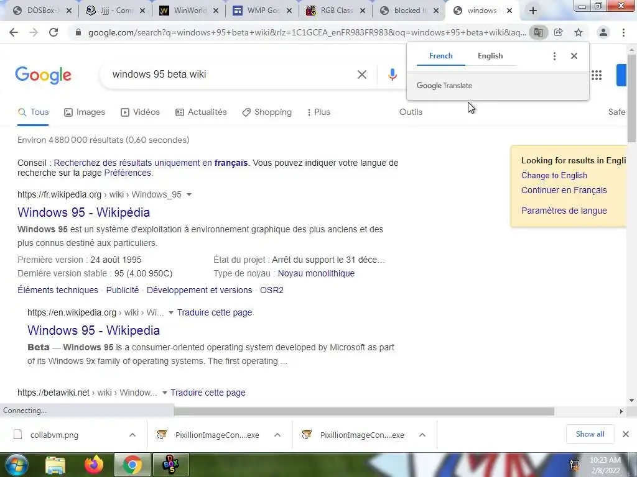Viewport: 637px width, 477px height.
Task: Open the Chrome three-dot main menu
Action: tap(623, 32)
